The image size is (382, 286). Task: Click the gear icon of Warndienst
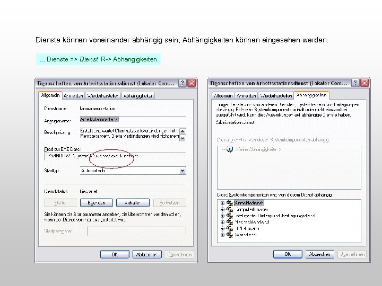click(x=230, y=235)
